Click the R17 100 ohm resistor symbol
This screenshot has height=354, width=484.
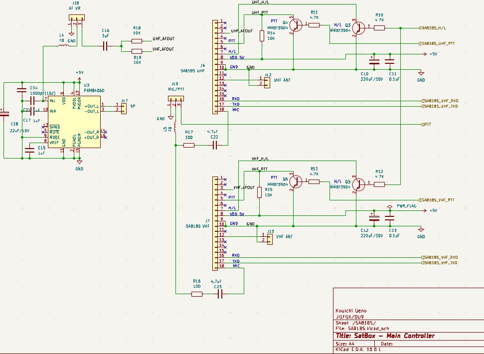tap(189, 145)
